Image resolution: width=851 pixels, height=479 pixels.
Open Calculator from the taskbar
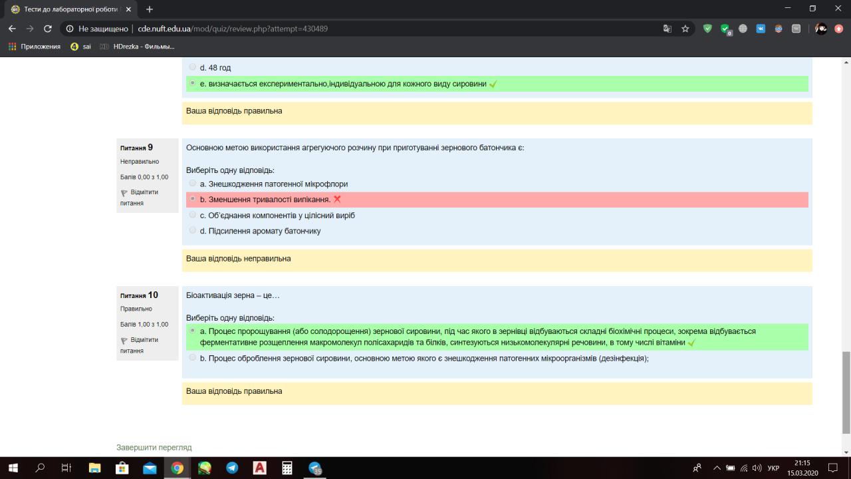click(x=287, y=468)
